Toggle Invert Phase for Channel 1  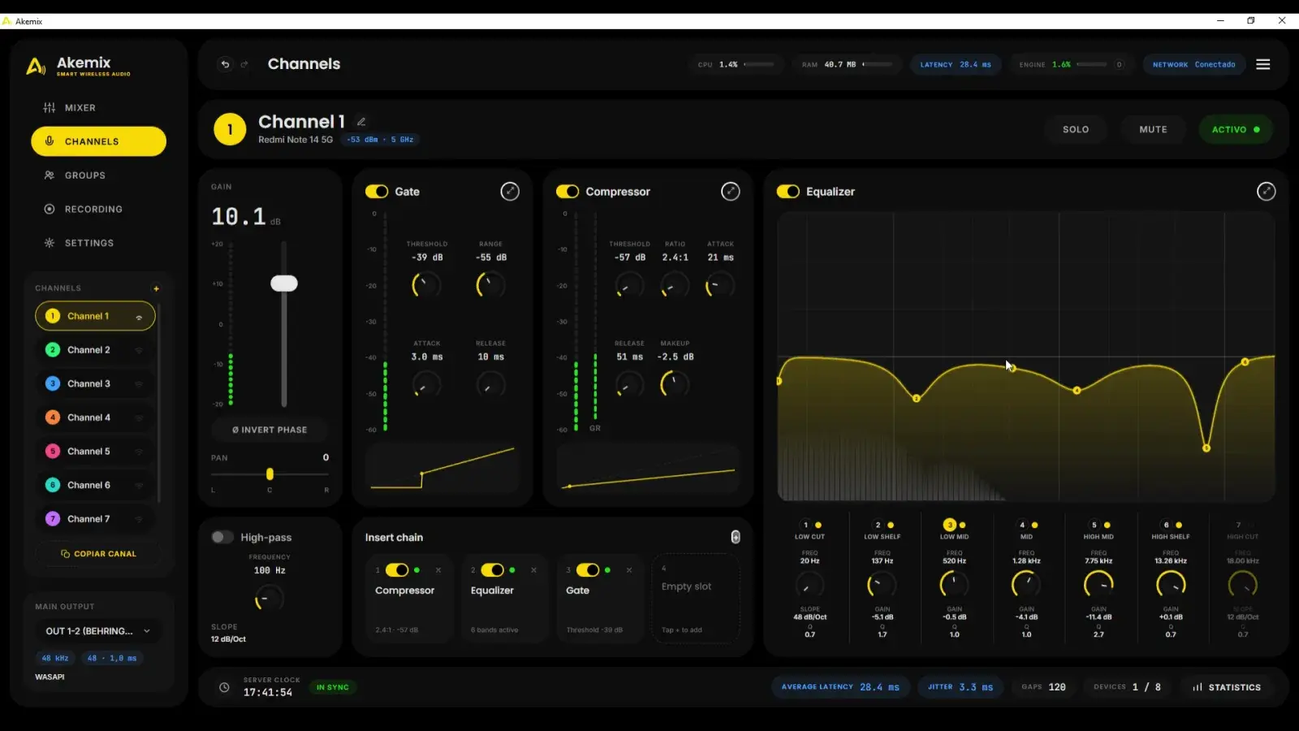tap(270, 430)
